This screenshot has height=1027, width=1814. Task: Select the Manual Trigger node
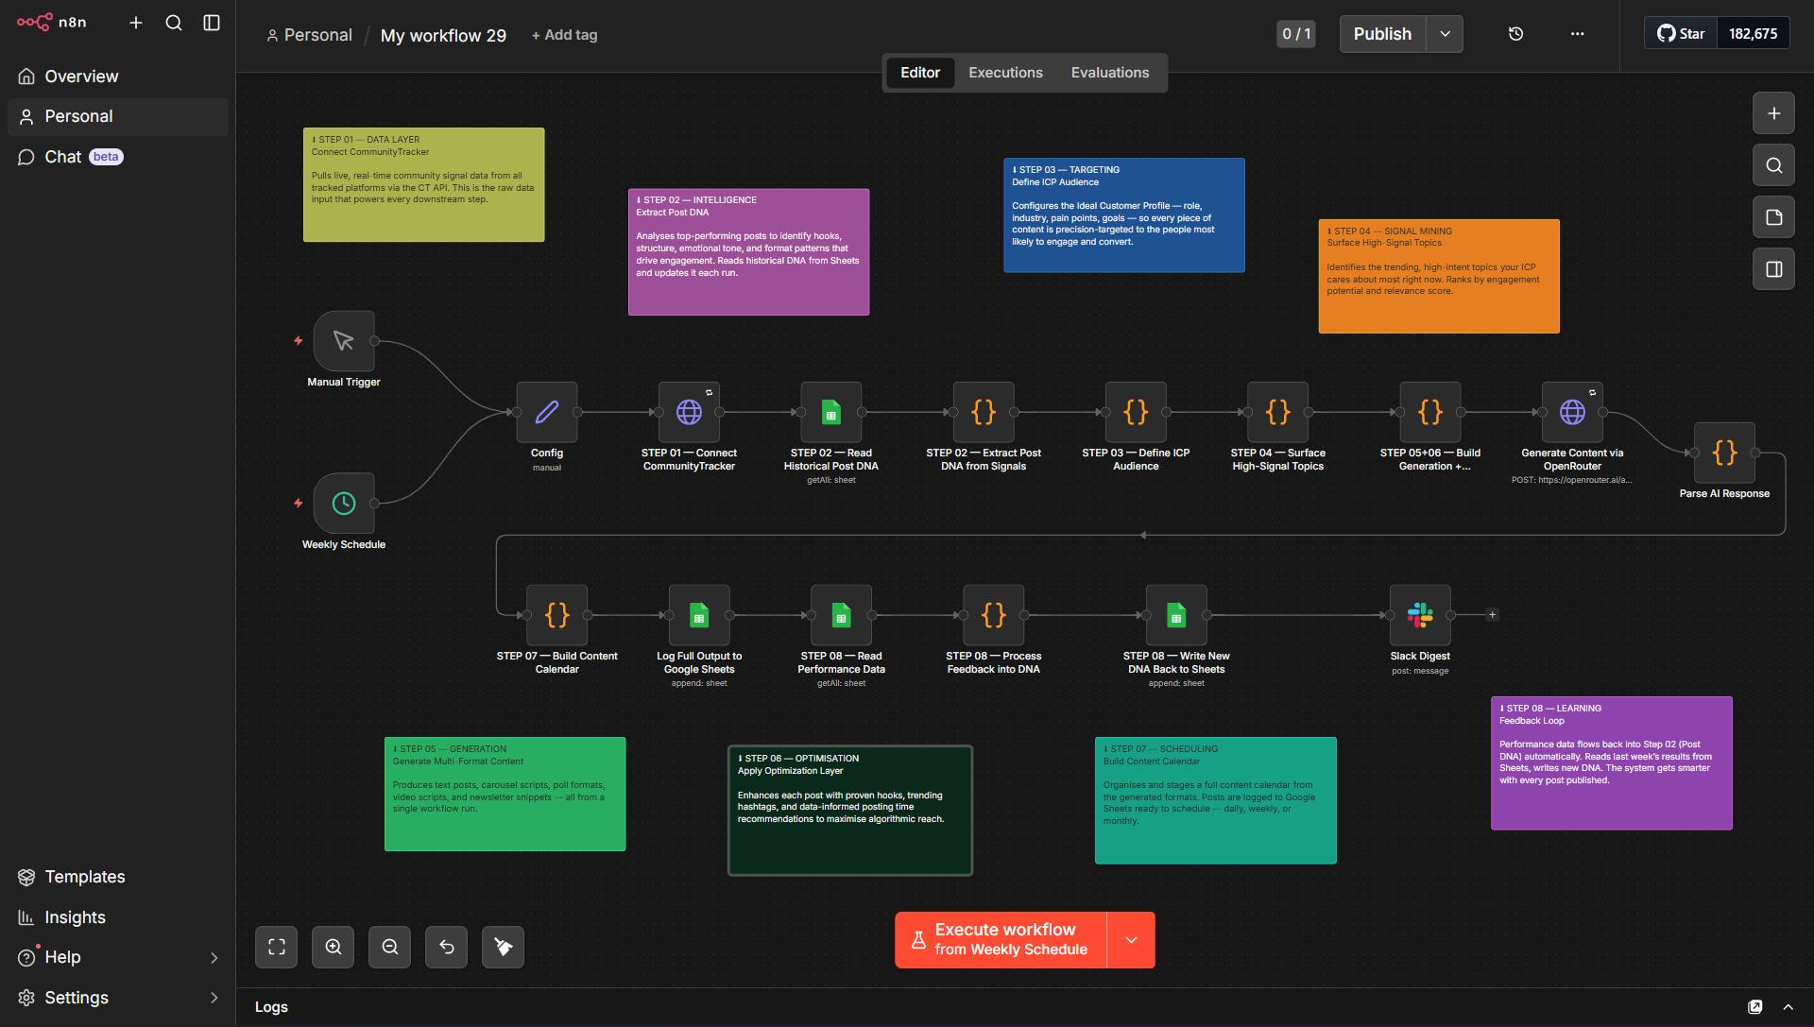tap(343, 342)
